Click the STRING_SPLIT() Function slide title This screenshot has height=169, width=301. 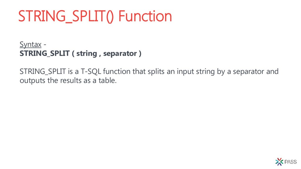tap(95, 16)
